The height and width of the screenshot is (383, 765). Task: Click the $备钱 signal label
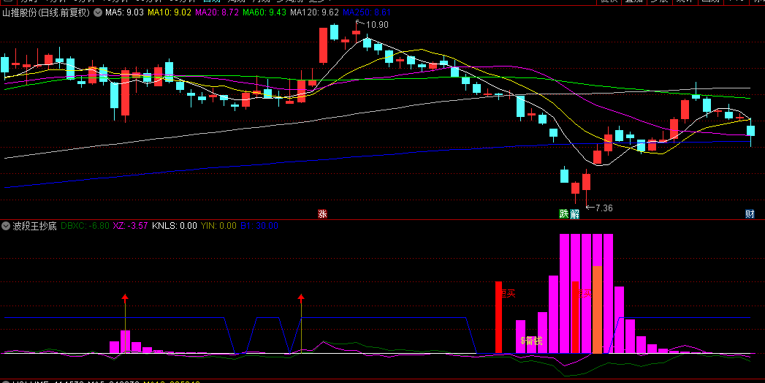(531, 341)
